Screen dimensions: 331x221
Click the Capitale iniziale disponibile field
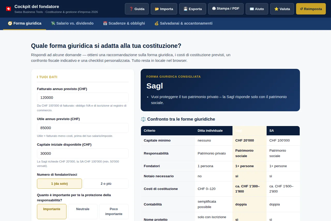tap(83, 153)
